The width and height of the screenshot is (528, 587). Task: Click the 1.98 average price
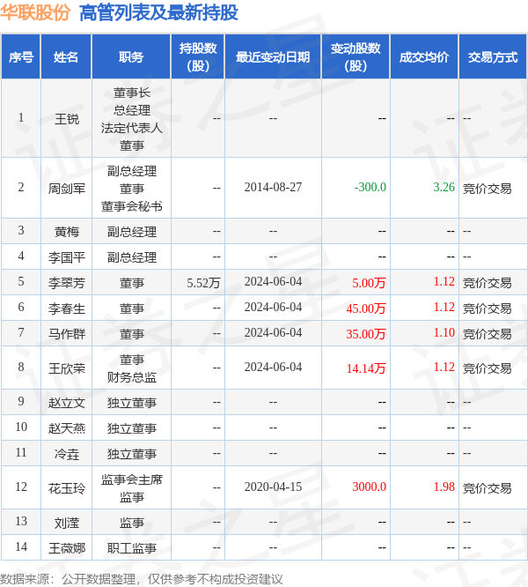point(444,487)
